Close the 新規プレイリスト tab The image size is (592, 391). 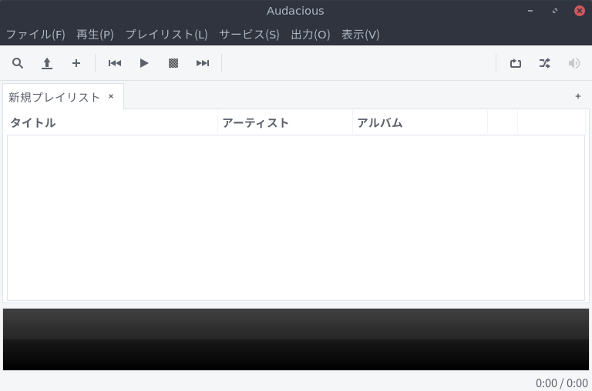[111, 96]
